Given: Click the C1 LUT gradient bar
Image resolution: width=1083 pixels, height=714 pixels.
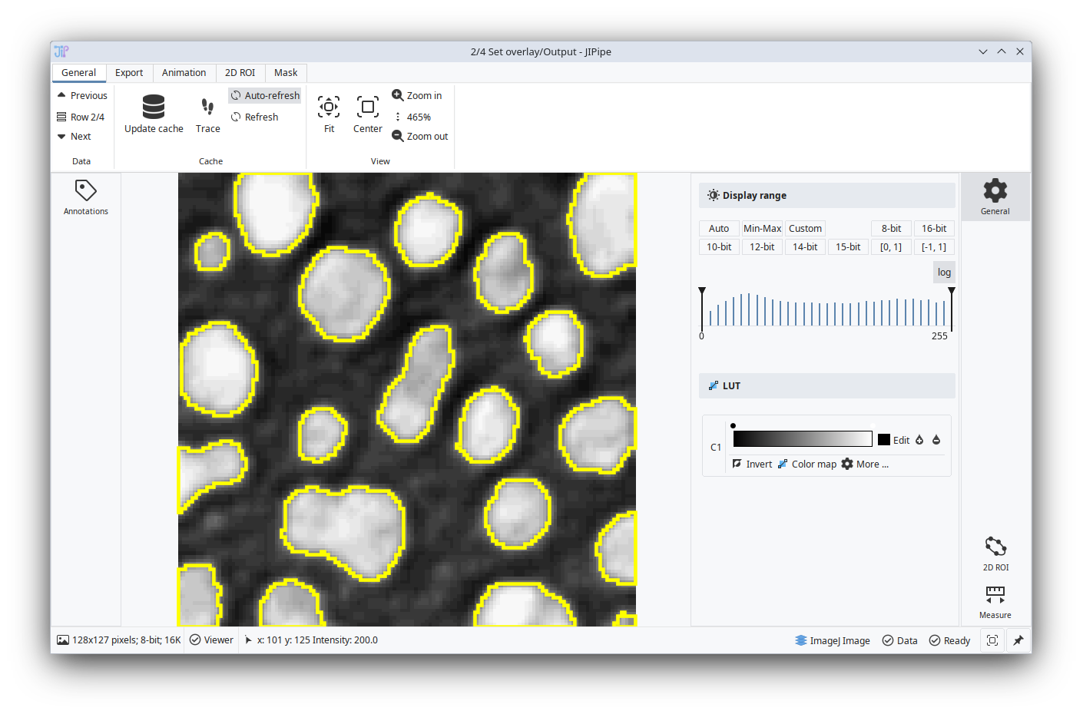Looking at the screenshot, I should 802,439.
